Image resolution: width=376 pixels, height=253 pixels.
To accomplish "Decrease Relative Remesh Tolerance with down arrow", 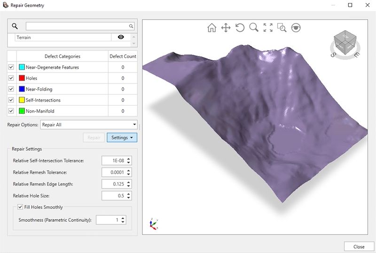I will [x=128, y=175].
